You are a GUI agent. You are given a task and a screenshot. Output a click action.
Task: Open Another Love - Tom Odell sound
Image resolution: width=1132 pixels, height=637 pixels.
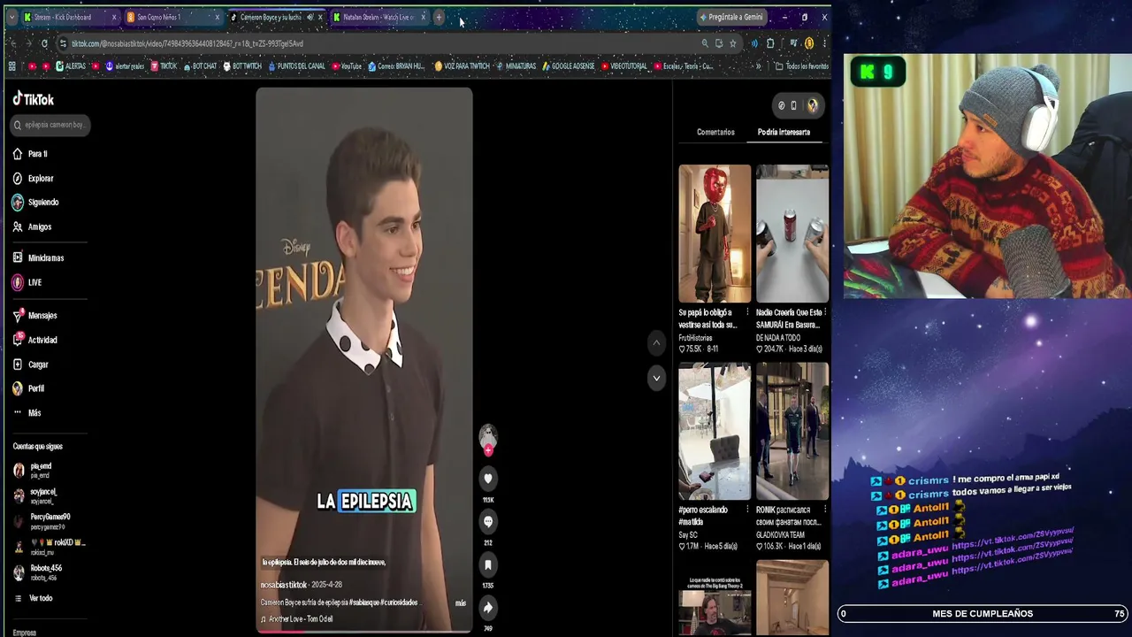coord(296,619)
